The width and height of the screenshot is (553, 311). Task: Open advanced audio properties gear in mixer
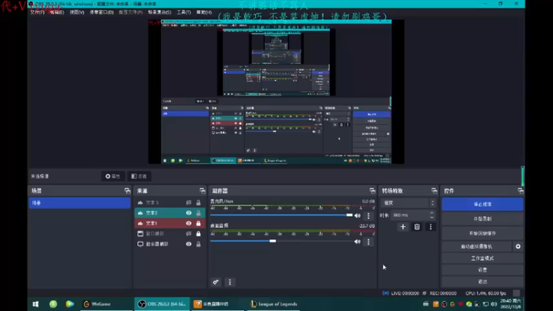tap(216, 282)
